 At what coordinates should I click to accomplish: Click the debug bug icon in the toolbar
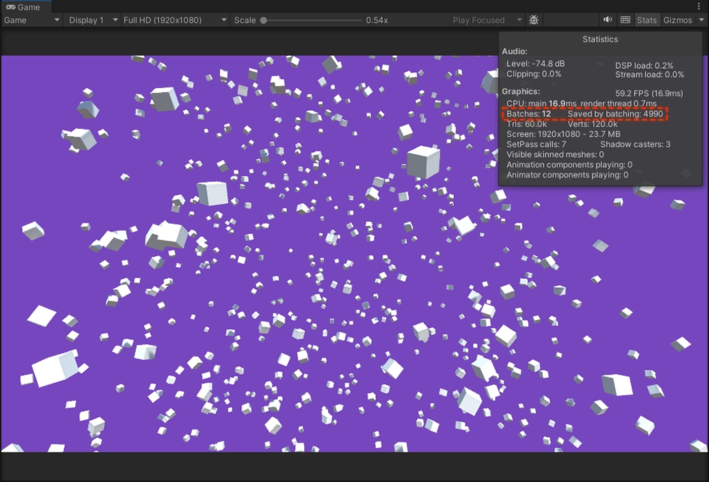[x=534, y=20]
